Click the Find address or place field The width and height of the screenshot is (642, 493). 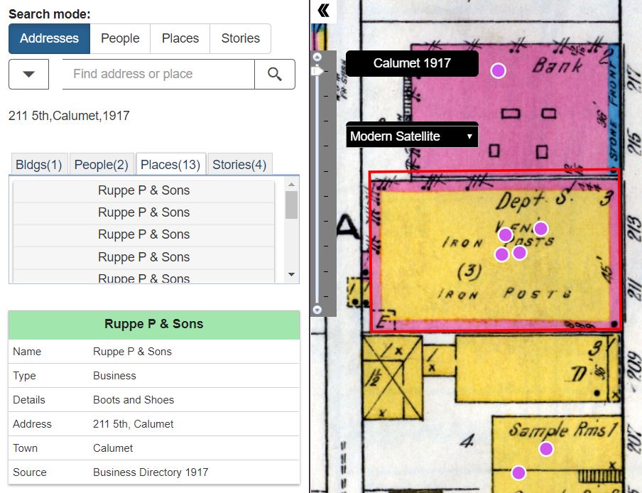158,74
